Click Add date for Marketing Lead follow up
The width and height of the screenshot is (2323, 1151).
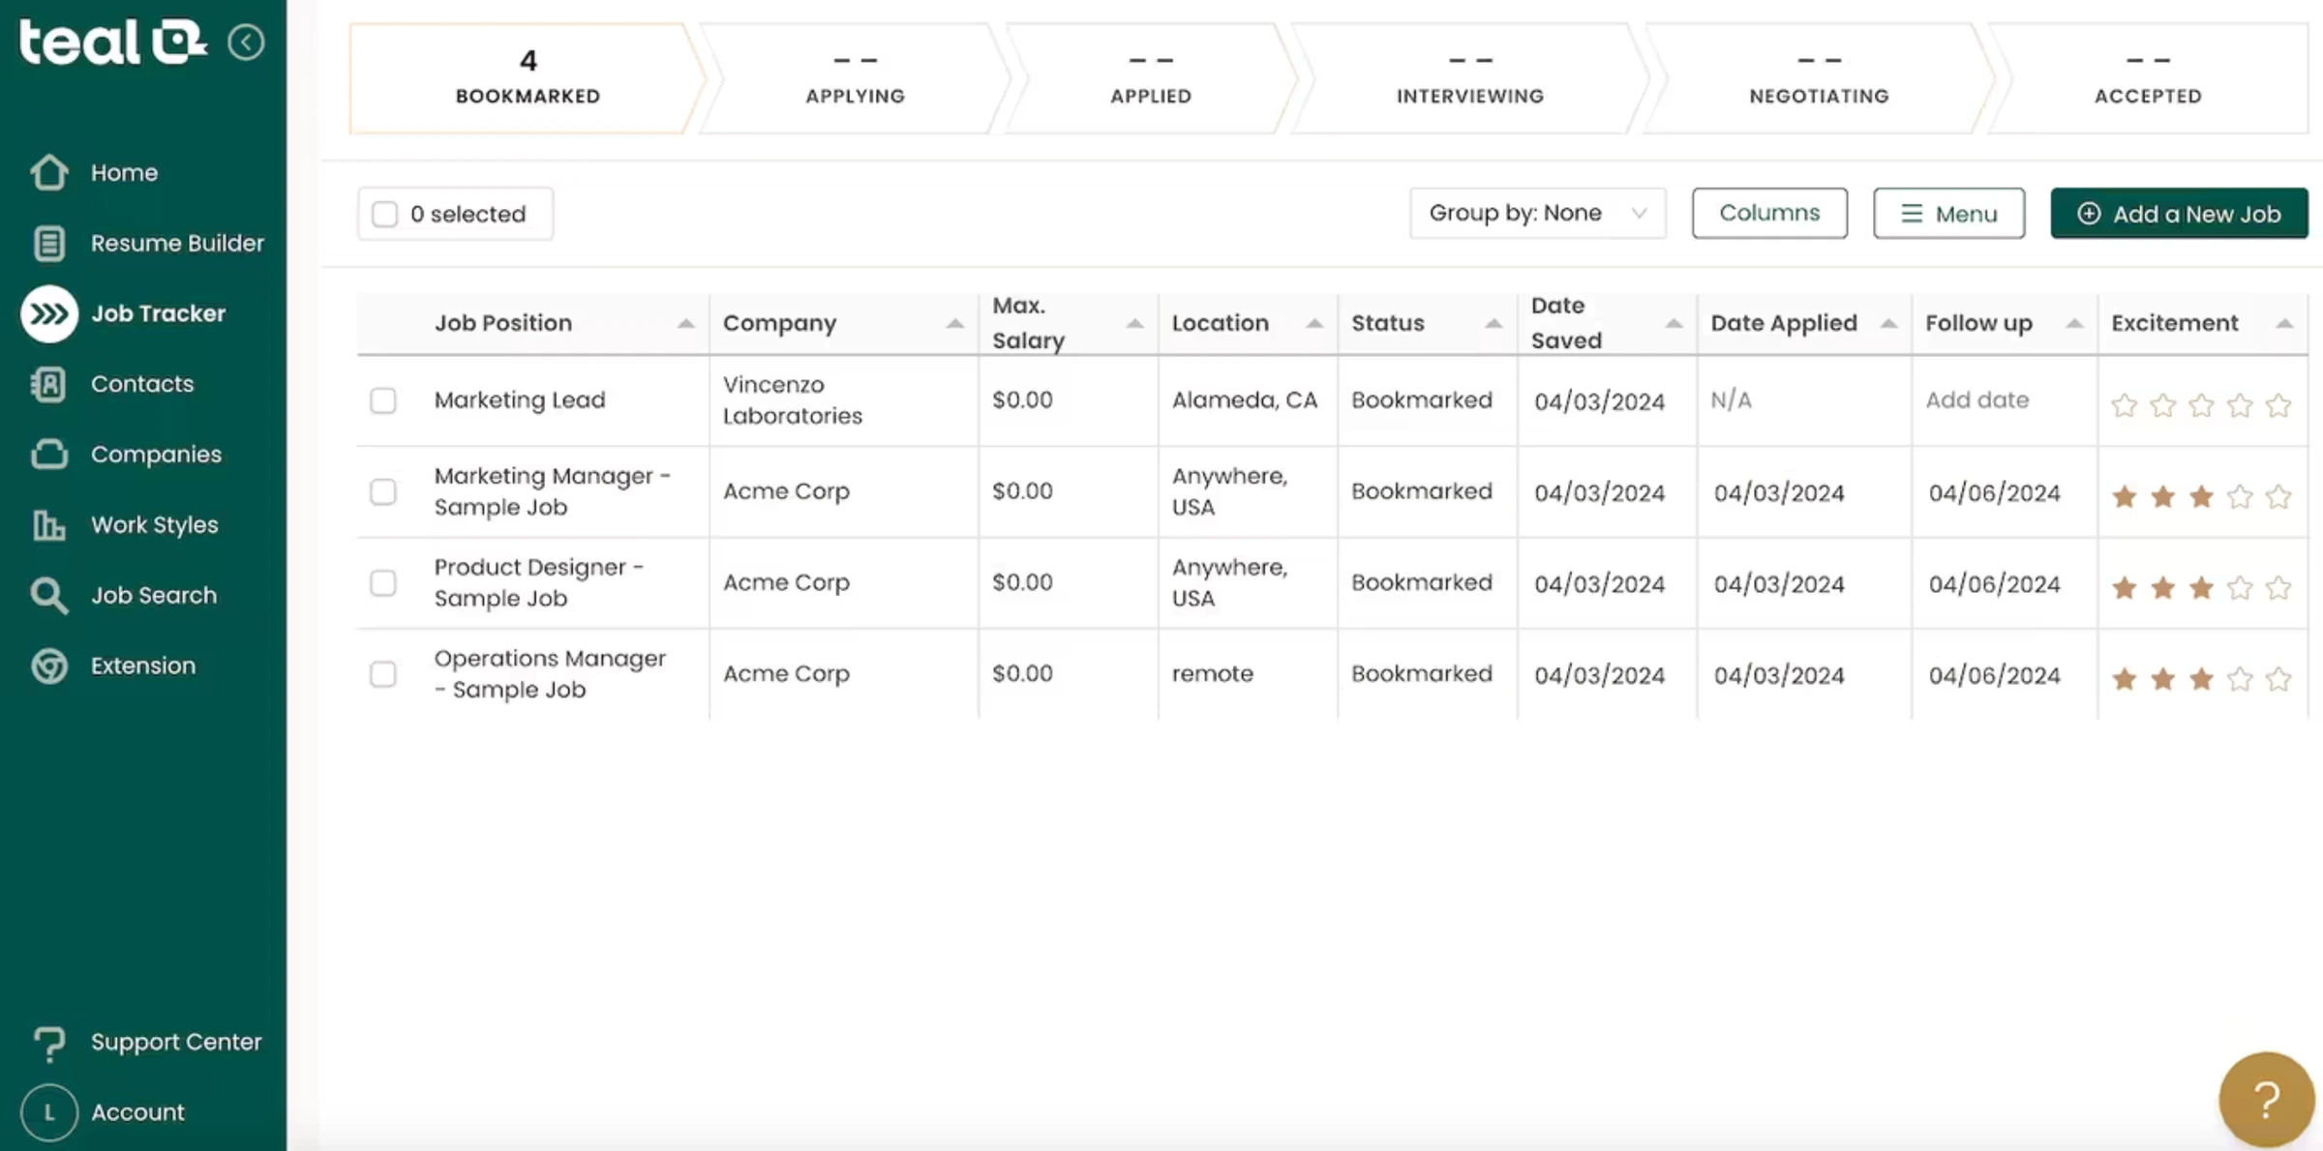1977,399
